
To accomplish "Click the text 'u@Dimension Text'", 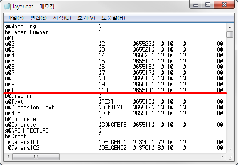I will pos(30,108).
